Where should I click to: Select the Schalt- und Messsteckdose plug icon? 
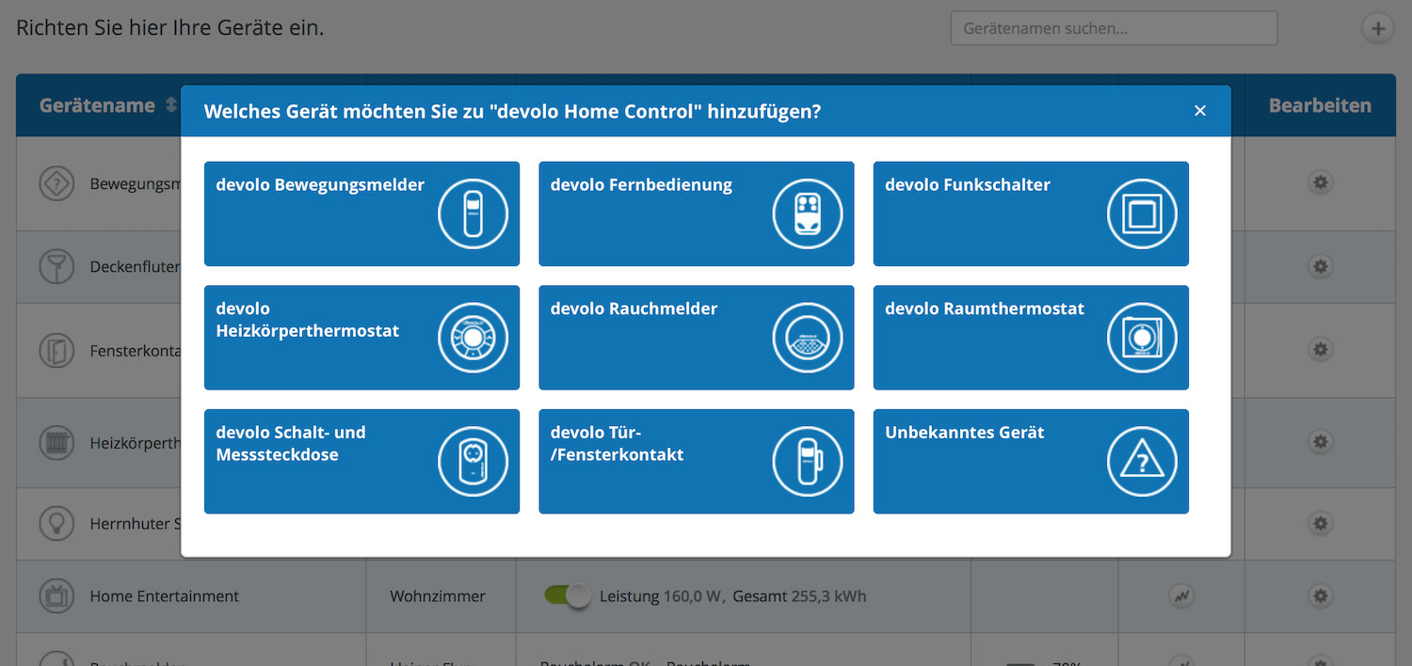[473, 462]
